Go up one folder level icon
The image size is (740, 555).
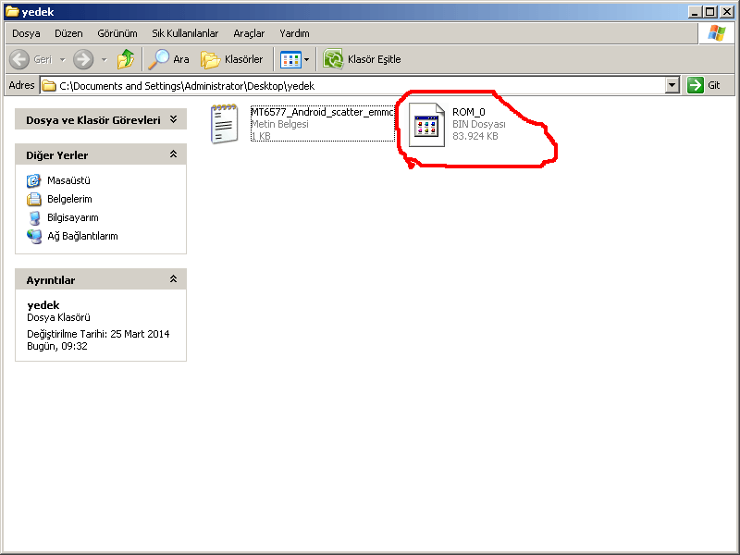(126, 59)
